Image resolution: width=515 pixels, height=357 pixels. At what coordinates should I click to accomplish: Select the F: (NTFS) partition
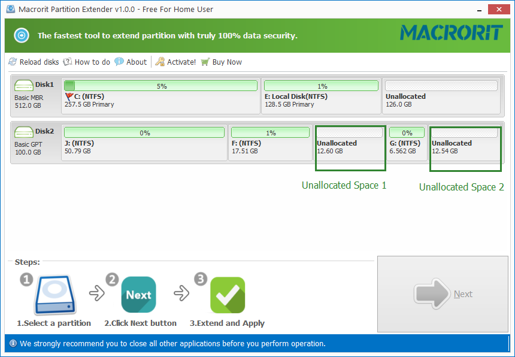click(x=270, y=143)
